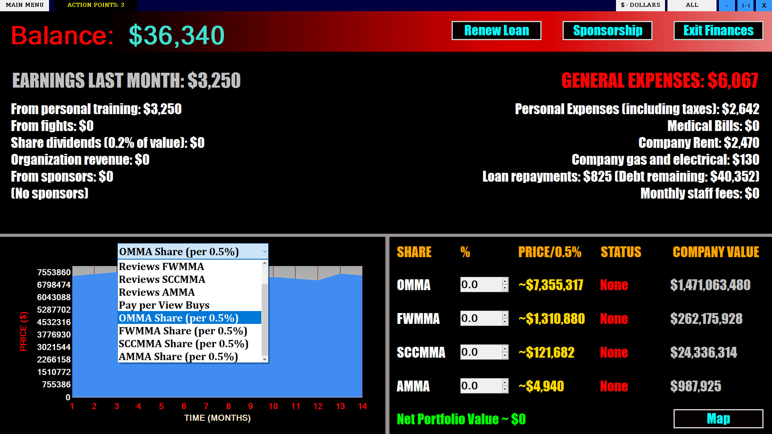This screenshot has width=772, height=434.
Task: Increase SCCMMA share percentage using up arrow
Action: 505,348
